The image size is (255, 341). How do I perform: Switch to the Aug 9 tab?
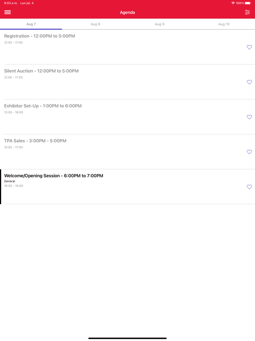coord(160,24)
